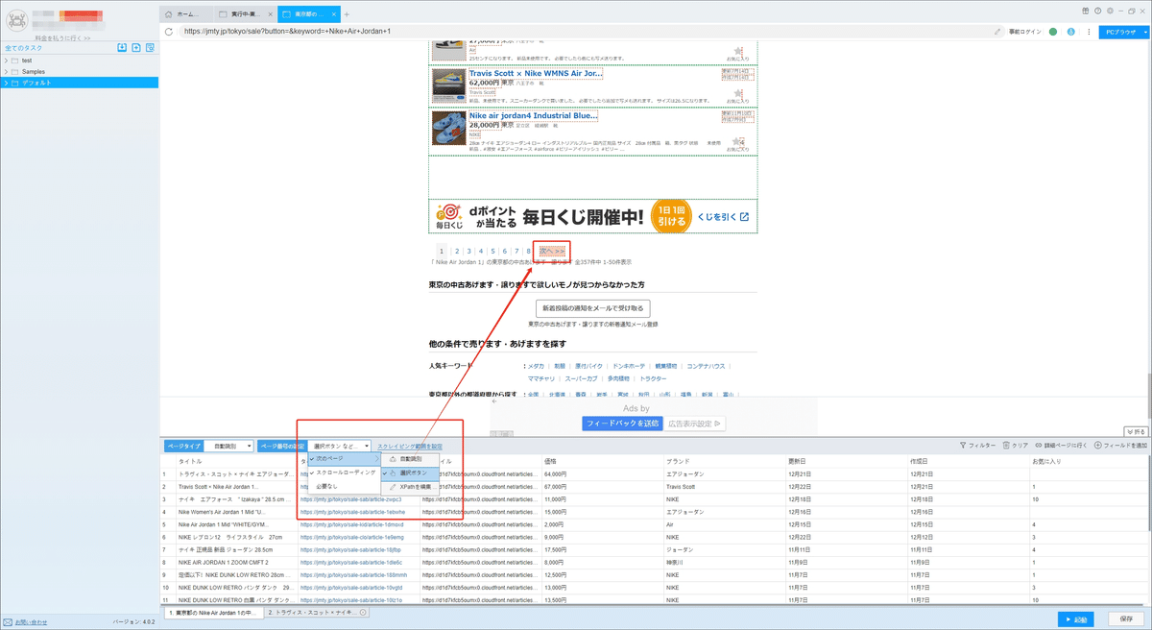Choose XPathを編集 in the submenu
Screen dimensions: 1152x630
click(410, 488)
